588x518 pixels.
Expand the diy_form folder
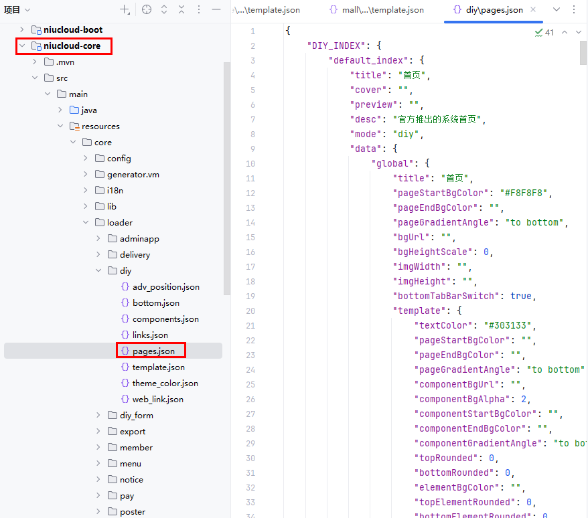click(x=98, y=416)
